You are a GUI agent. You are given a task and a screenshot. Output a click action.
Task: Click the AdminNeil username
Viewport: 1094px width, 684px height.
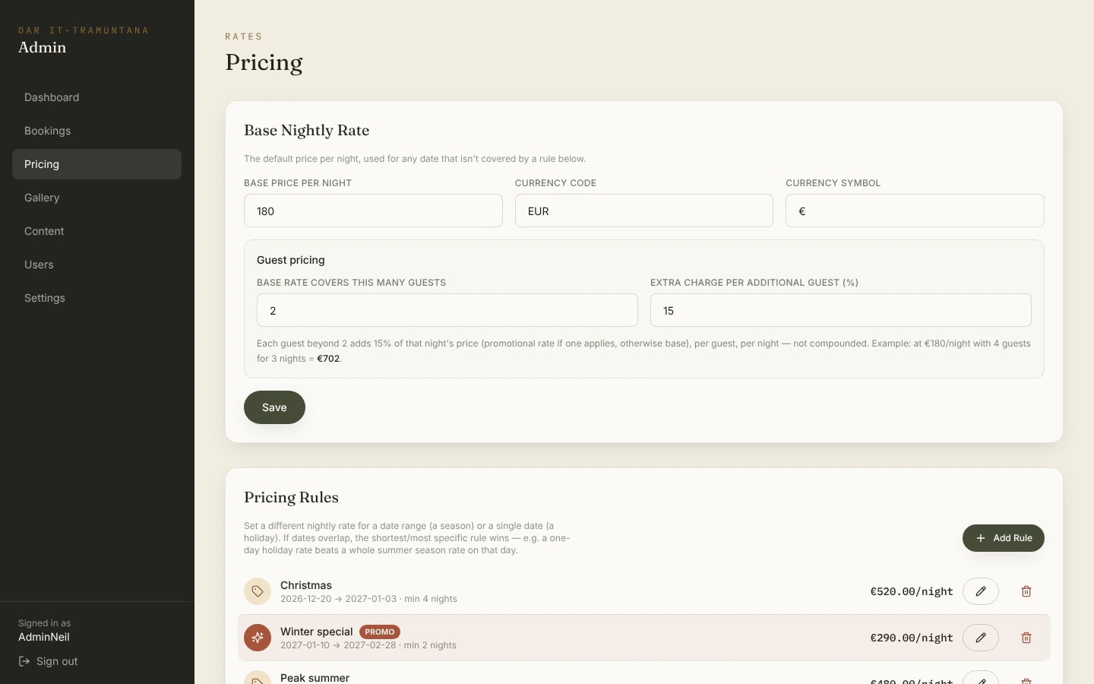pos(44,637)
